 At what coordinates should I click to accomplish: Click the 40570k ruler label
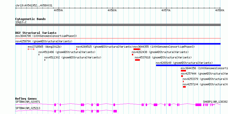166,10
